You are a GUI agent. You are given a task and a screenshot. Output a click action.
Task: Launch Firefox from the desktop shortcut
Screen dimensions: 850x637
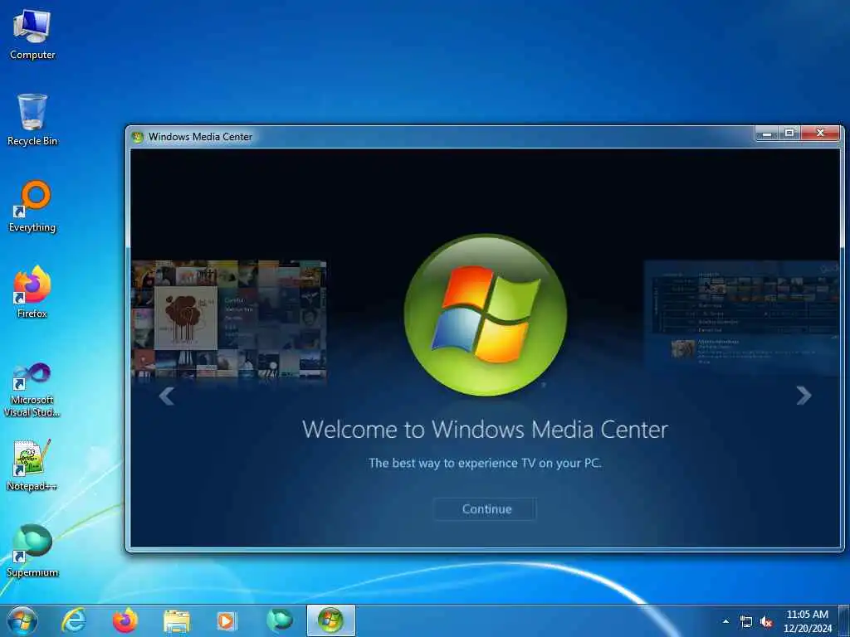32,293
